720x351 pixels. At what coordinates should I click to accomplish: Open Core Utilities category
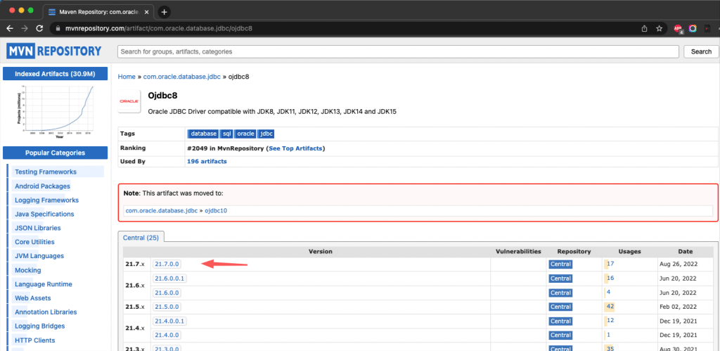pyautogui.click(x=34, y=242)
